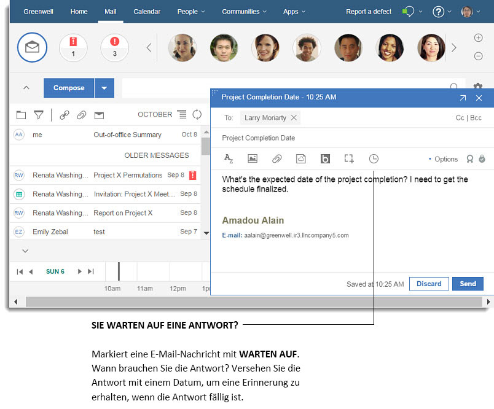
Task: Select the circled envelope mail icon
Action: [31, 47]
